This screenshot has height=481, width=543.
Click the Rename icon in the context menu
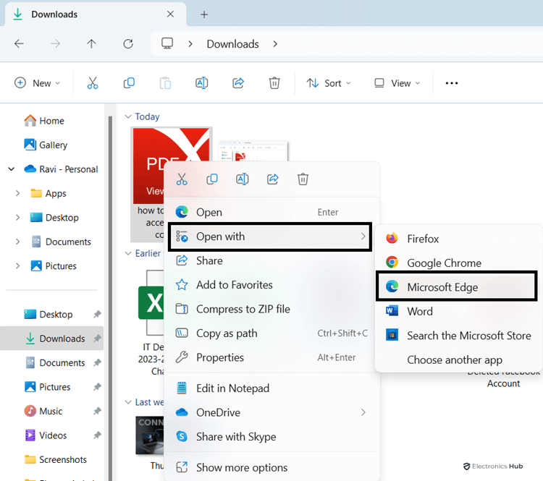pos(243,179)
